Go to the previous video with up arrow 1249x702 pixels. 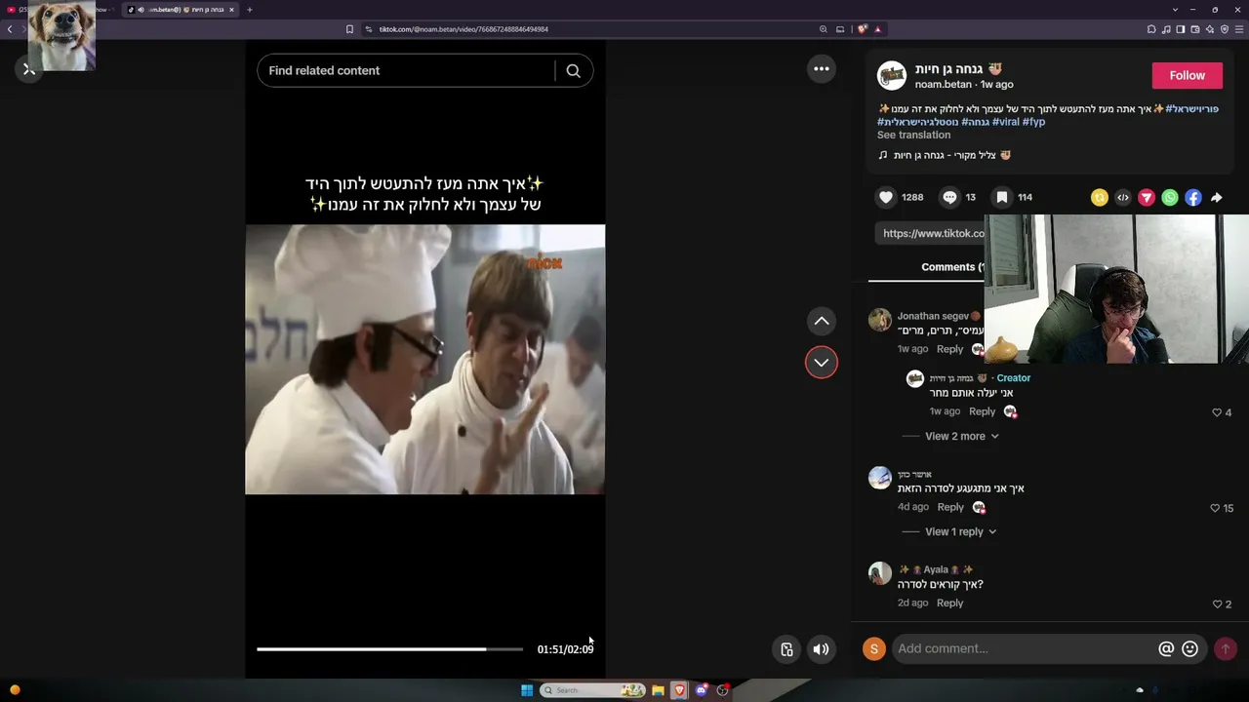pos(822,321)
